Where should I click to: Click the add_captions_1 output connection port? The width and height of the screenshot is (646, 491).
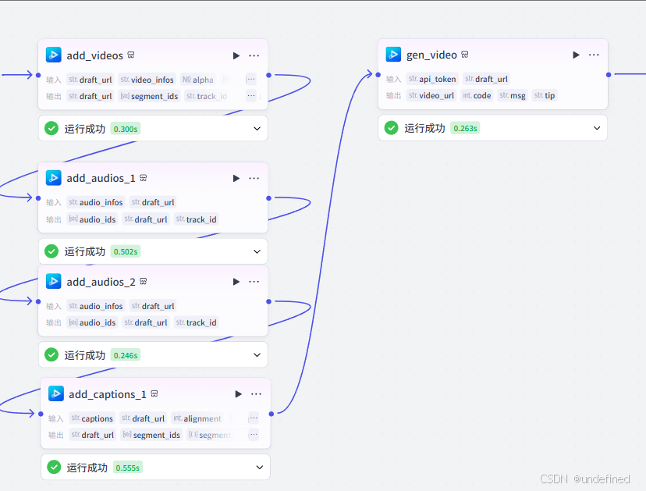271,414
